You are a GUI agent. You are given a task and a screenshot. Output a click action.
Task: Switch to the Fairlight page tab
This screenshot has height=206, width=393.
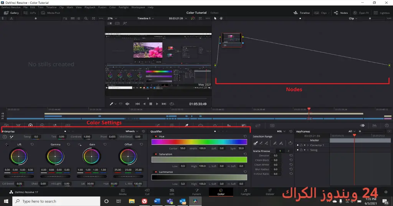pos(245,192)
